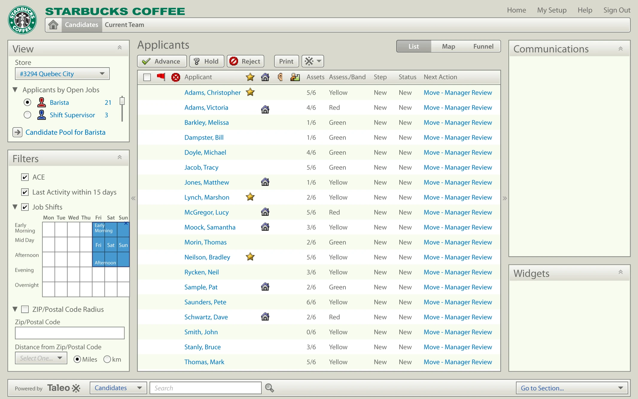Screen dimensions: 638x399
Task: Open Candidate Pool for Barista link
Action: (x=66, y=132)
